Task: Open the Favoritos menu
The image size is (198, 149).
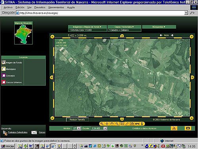Action: (x=40, y=8)
